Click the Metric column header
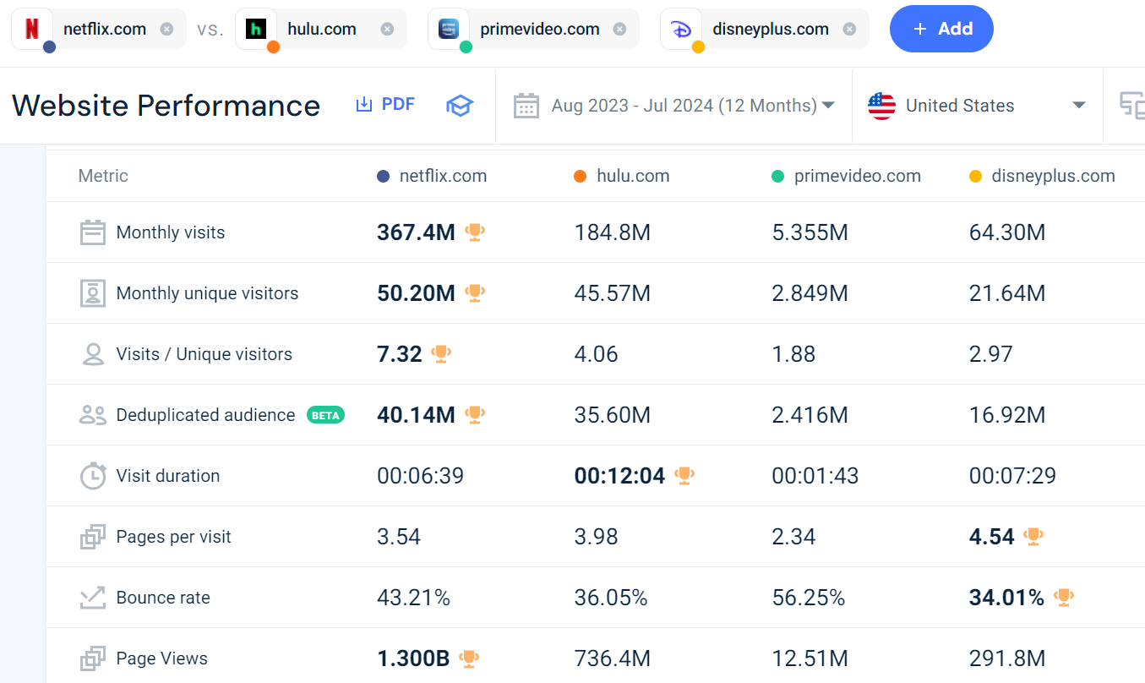The height and width of the screenshot is (683, 1145). pyautogui.click(x=103, y=176)
